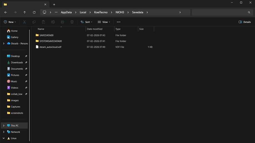Refresh the current folder view
The image size is (255, 143).
(x=34, y=12)
